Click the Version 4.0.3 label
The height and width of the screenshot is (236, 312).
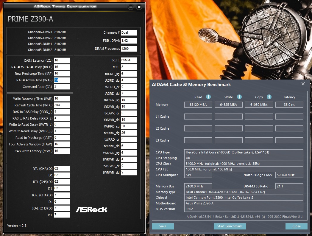[x=17, y=226]
